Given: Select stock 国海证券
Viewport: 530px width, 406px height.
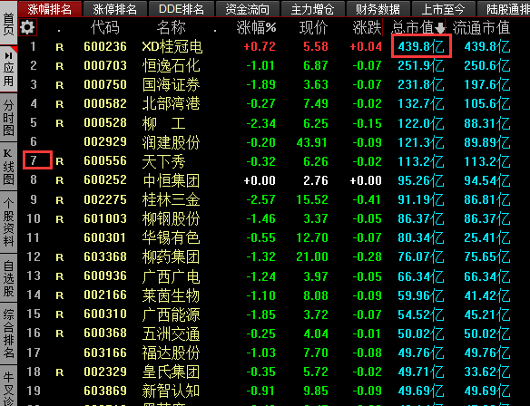Looking at the screenshot, I should click(x=171, y=84).
